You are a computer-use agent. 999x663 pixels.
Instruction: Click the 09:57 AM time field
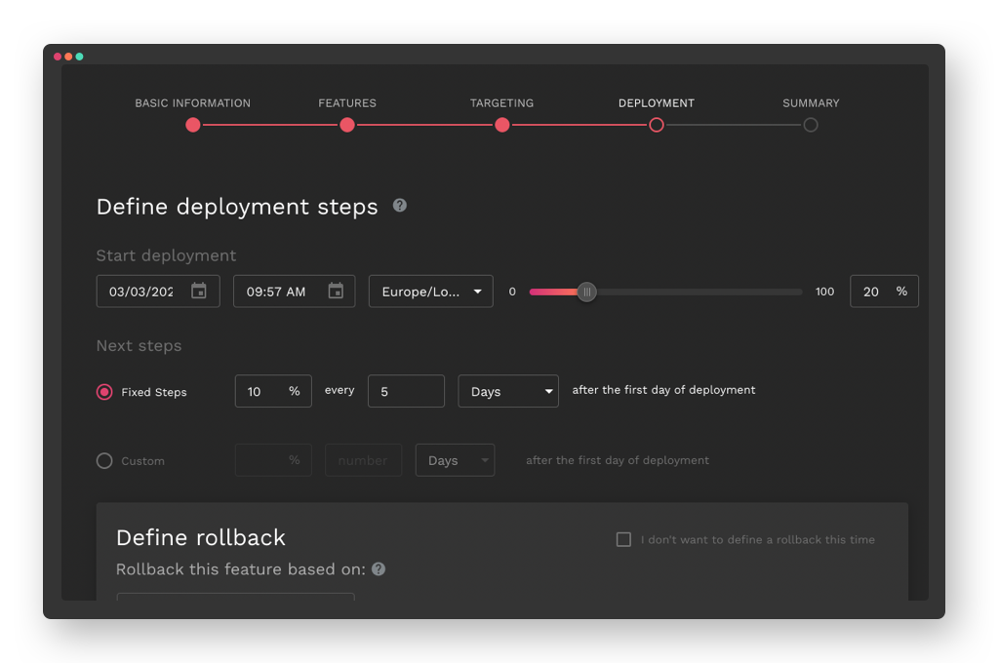click(295, 292)
